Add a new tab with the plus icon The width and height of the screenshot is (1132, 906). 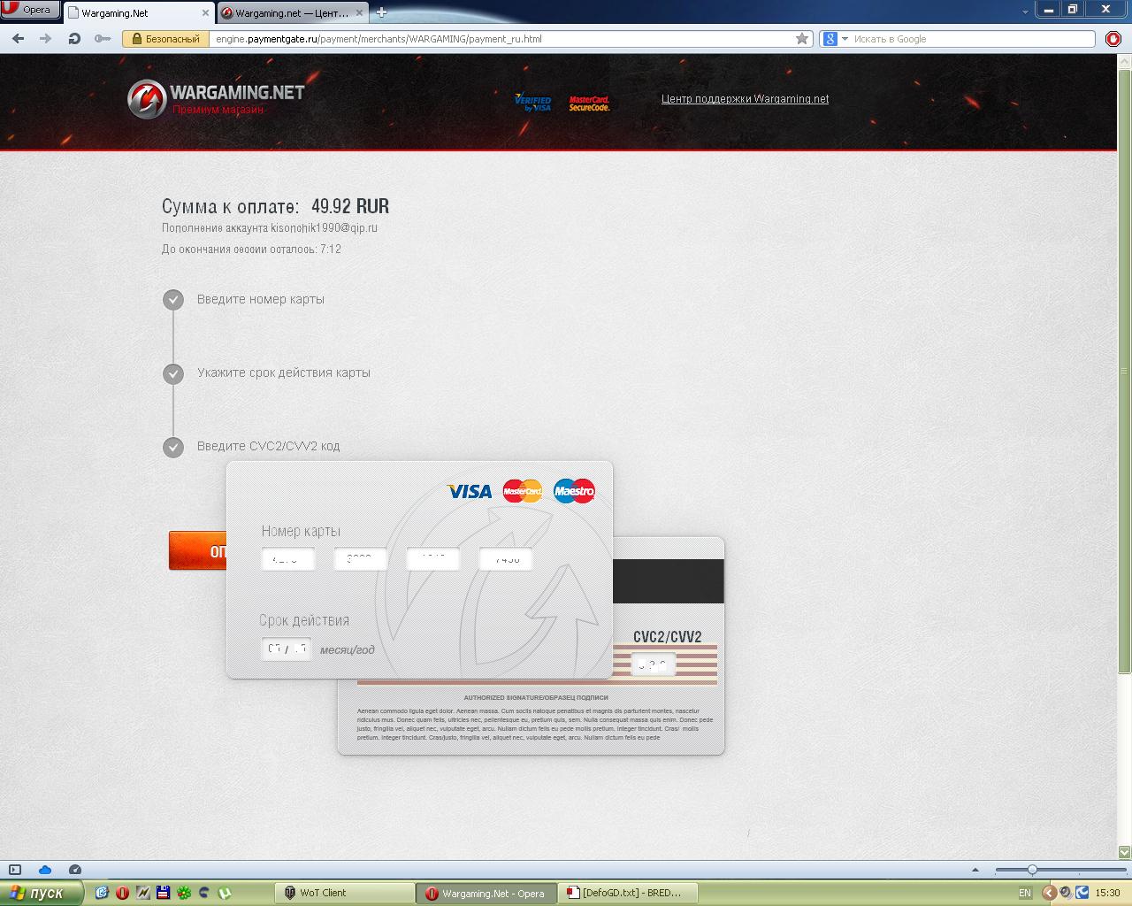point(381,12)
